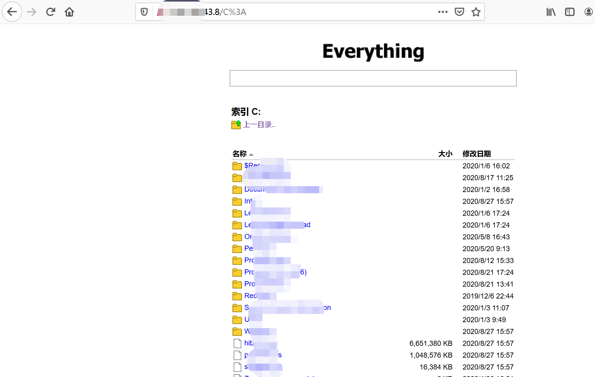Save the page to Pocket
Screen dimensions: 595x377
(x=459, y=12)
